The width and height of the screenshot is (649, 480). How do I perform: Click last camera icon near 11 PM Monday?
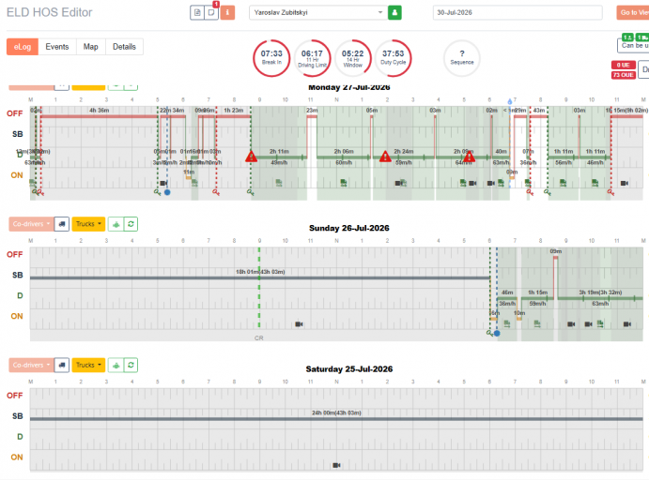point(625,183)
